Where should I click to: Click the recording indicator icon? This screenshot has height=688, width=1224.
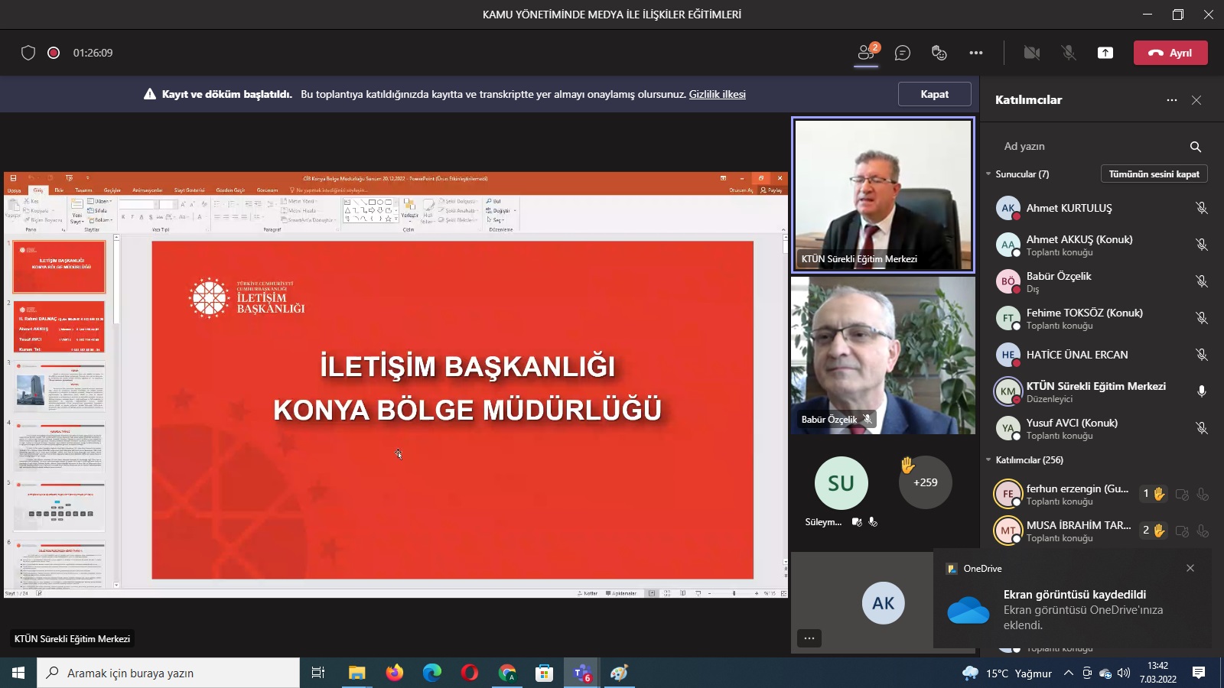[x=54, y=53]
